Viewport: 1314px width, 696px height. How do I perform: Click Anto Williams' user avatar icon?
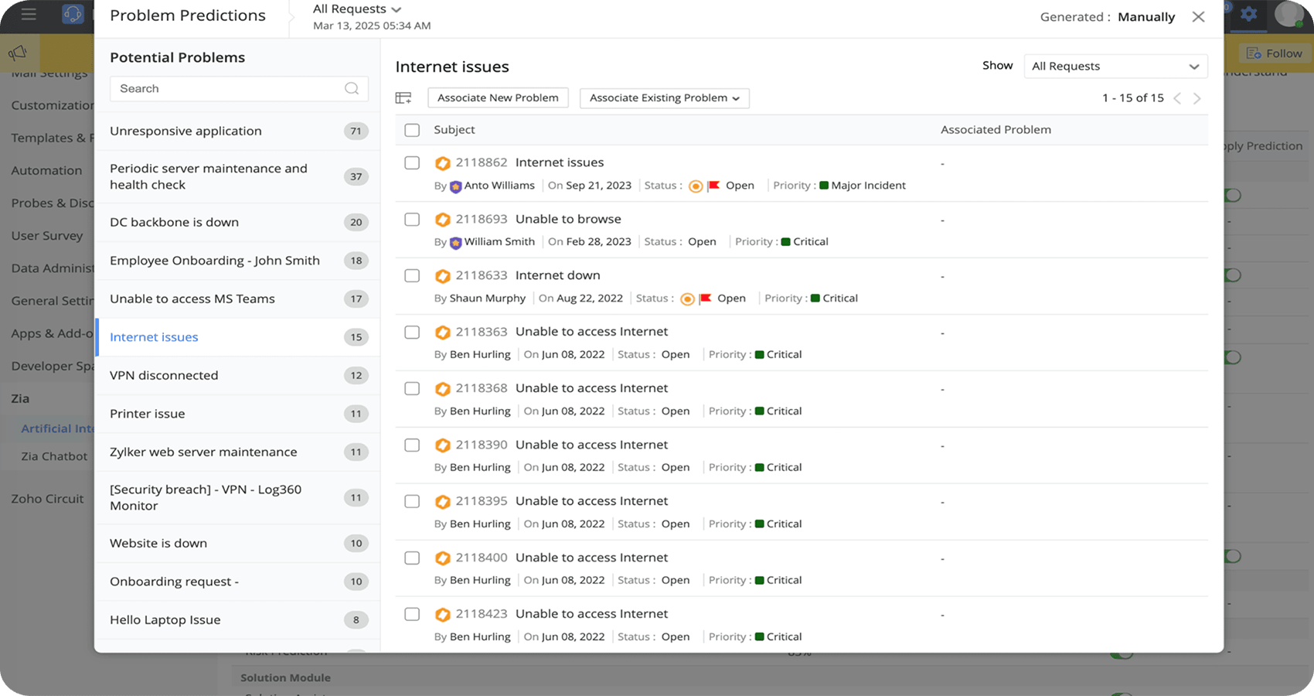point(454,186)
